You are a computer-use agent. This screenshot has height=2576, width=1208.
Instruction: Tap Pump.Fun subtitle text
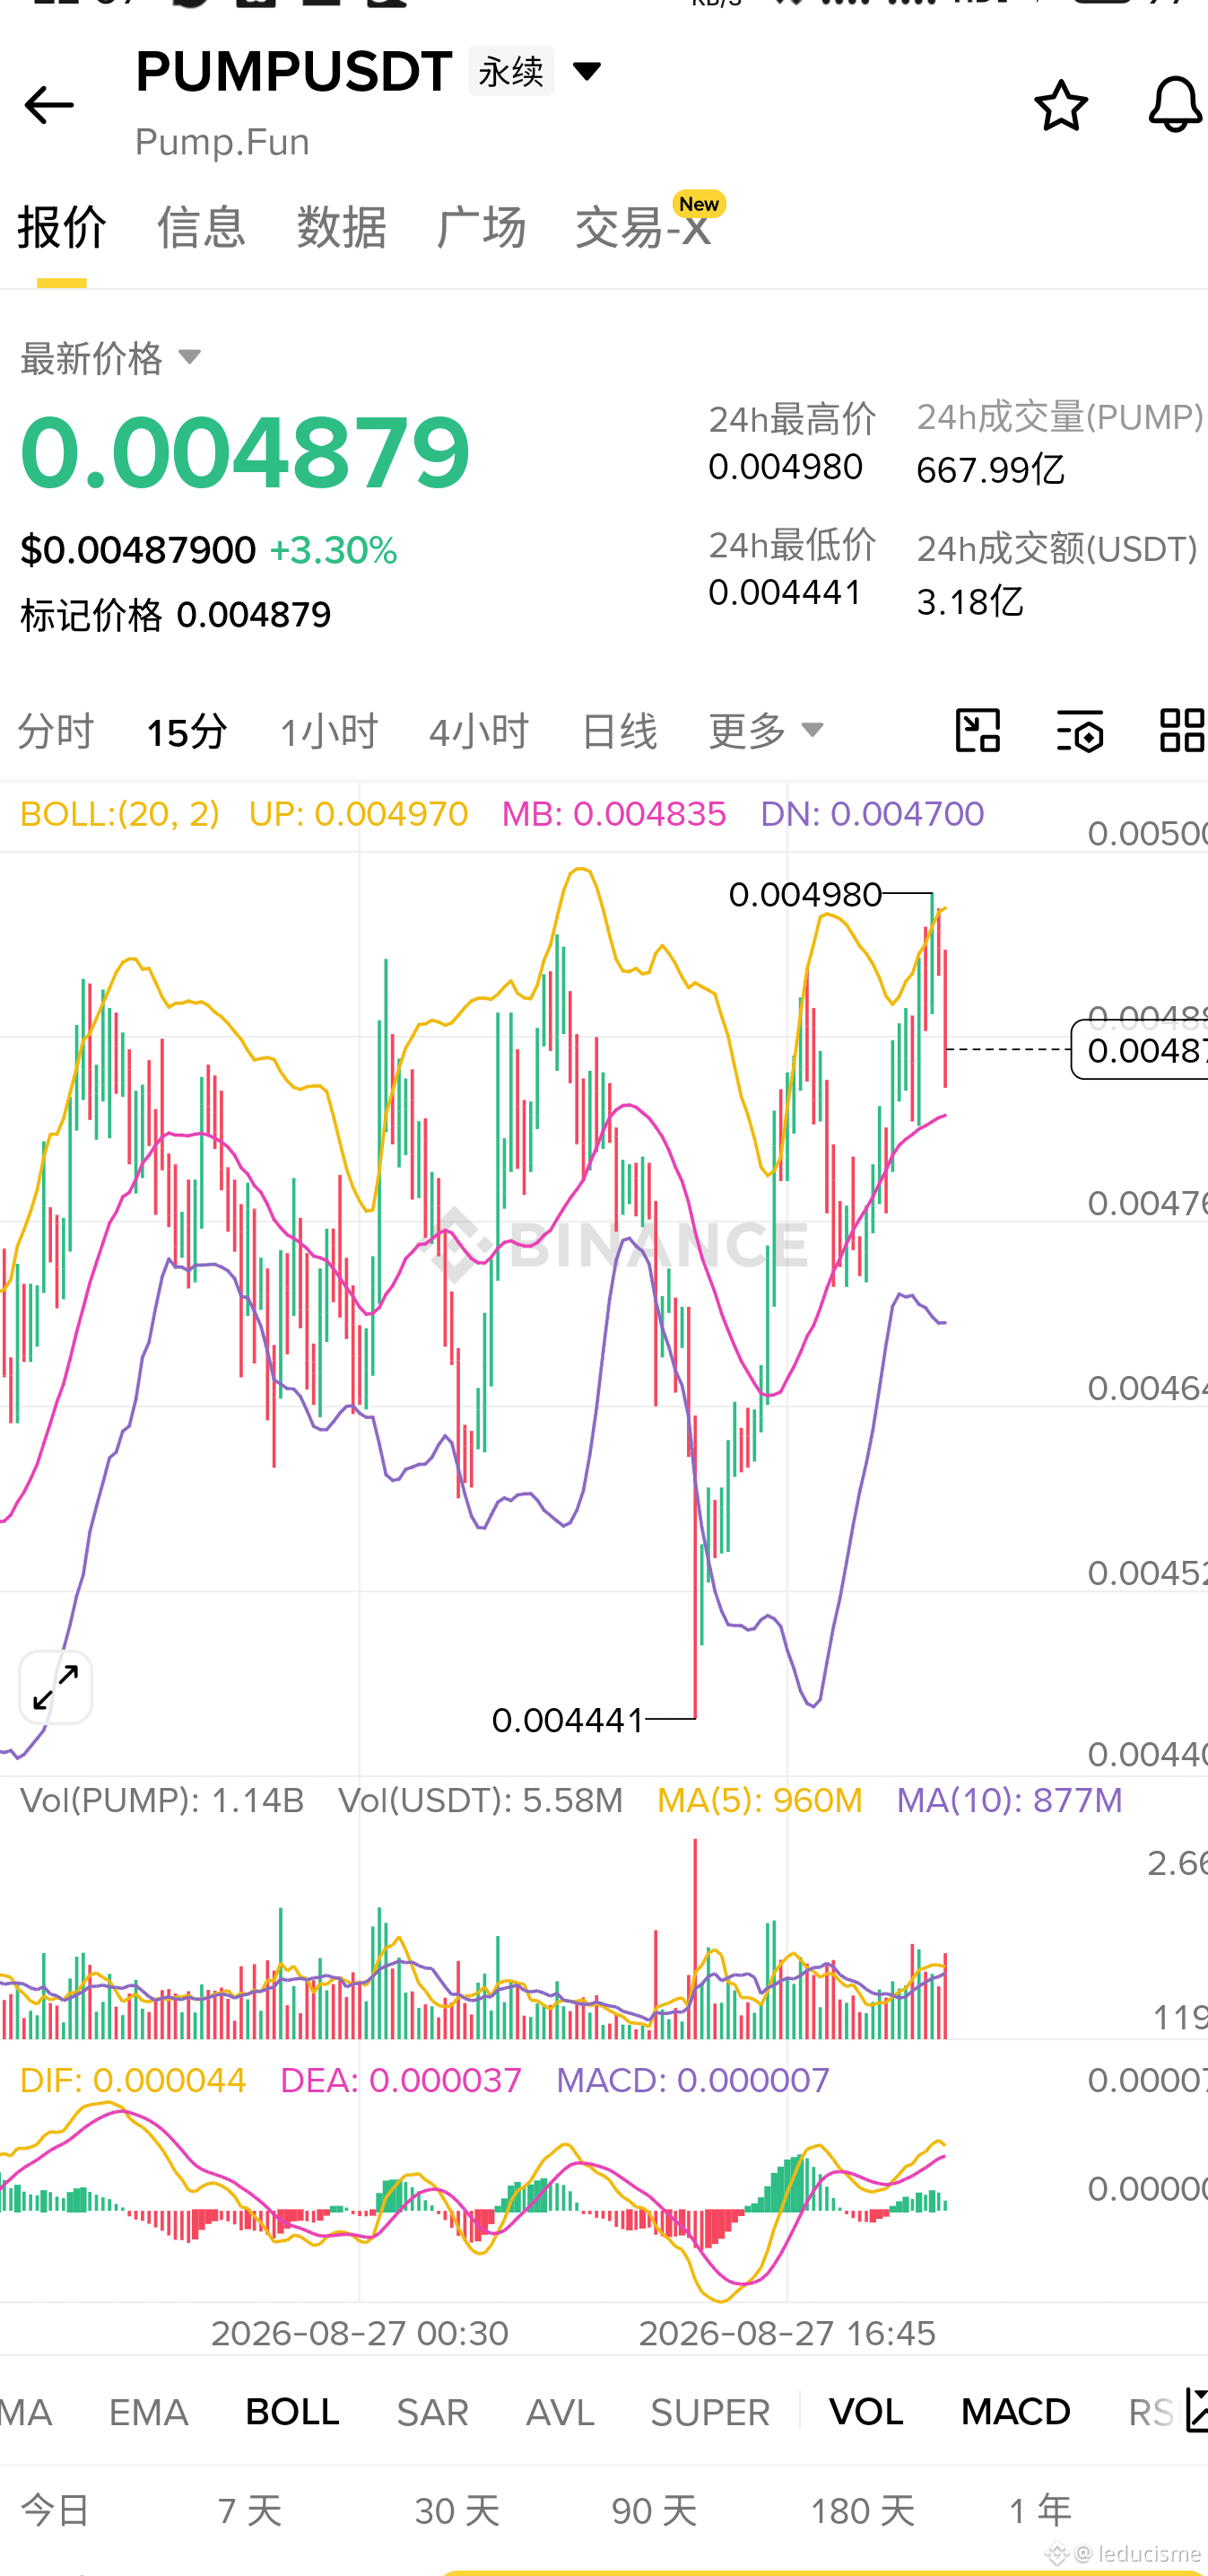pyautogui.click(x=222, y=142)
